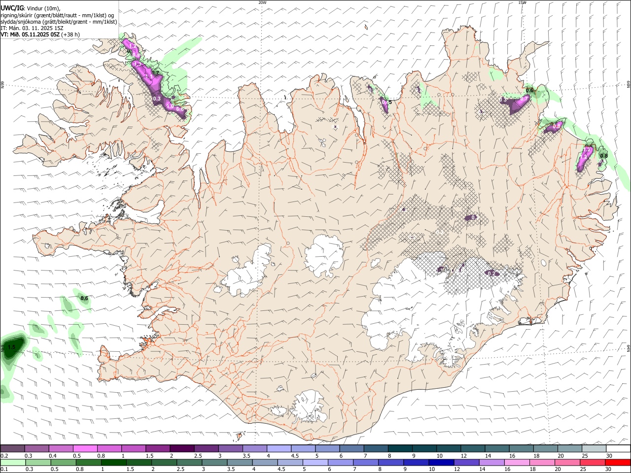Click the white swatch after 30 in upper legend
This screenshot has width=631, height=473.
coord(618,448)
